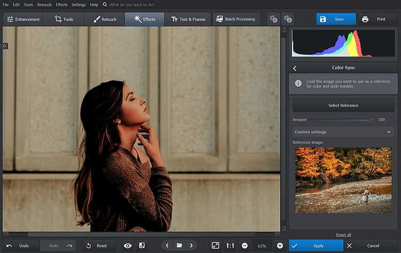Switch to the Text & Frames tab

(188, 19)
